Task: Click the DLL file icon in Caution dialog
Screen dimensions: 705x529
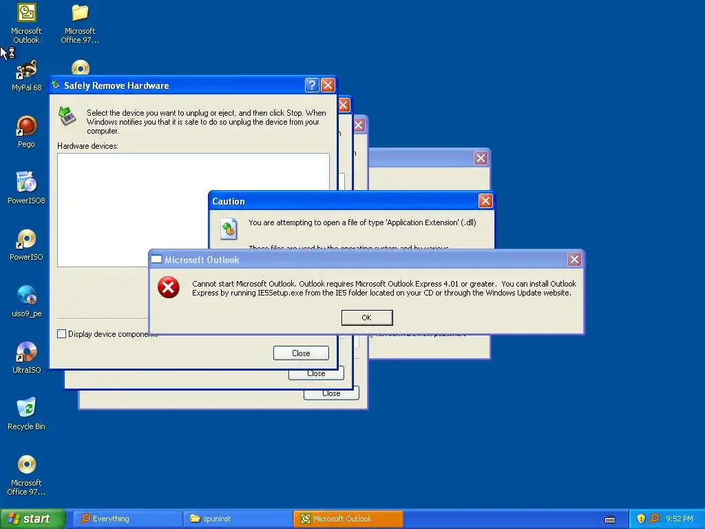Action: [229, 229]
